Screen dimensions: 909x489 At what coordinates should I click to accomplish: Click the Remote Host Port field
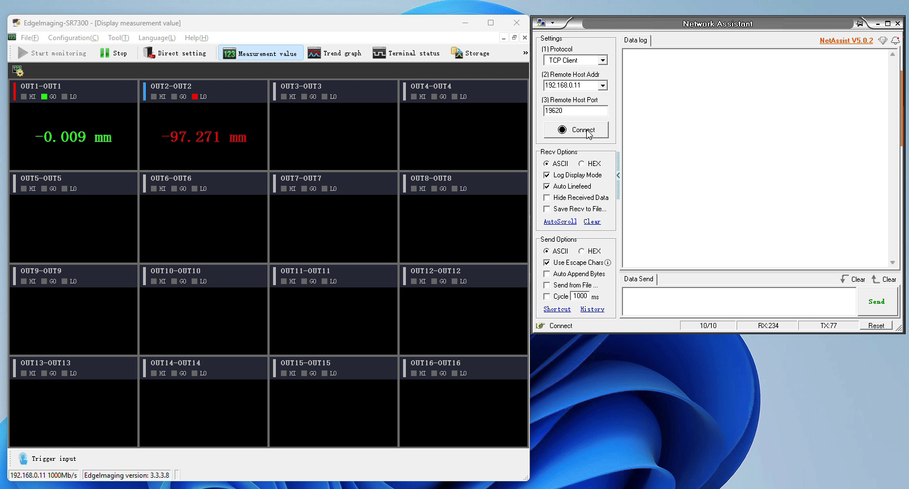[575, 111]
